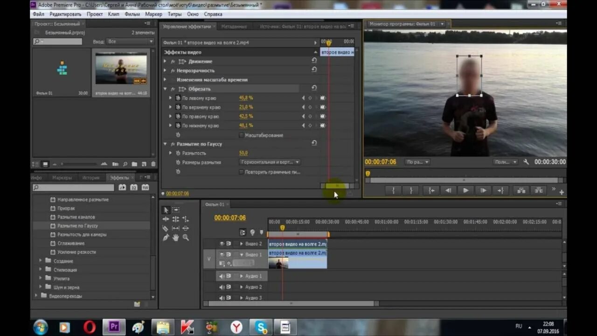This screenshot has width=597, height=336.
Task: Step forward one frame in program monitor
Action: (x=483, y=190)
